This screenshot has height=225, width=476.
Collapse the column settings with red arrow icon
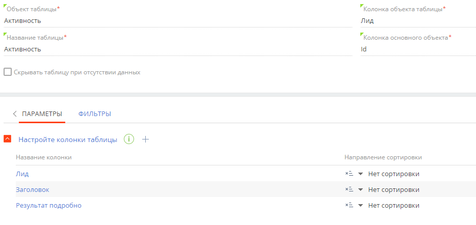point(8,139)
